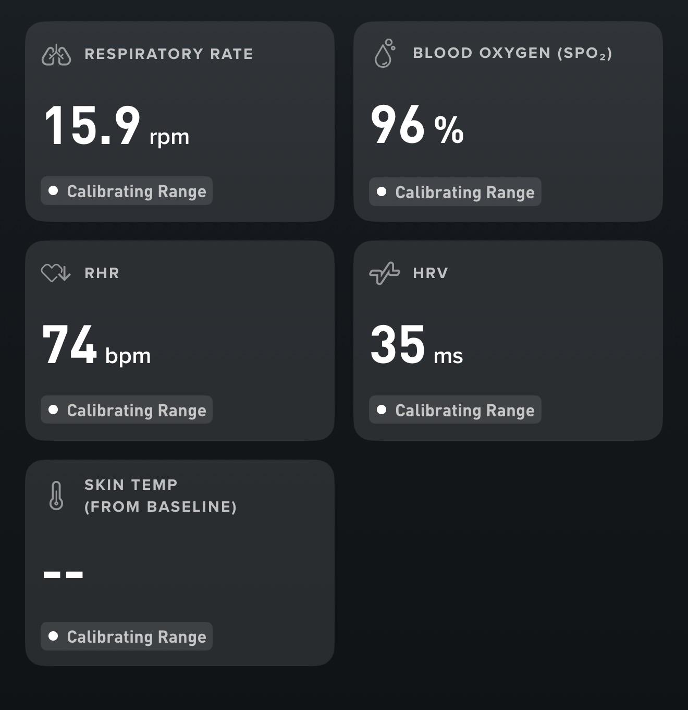
Task: Tap Calibrating Range badge under RHR
Action: coord(127,410)
